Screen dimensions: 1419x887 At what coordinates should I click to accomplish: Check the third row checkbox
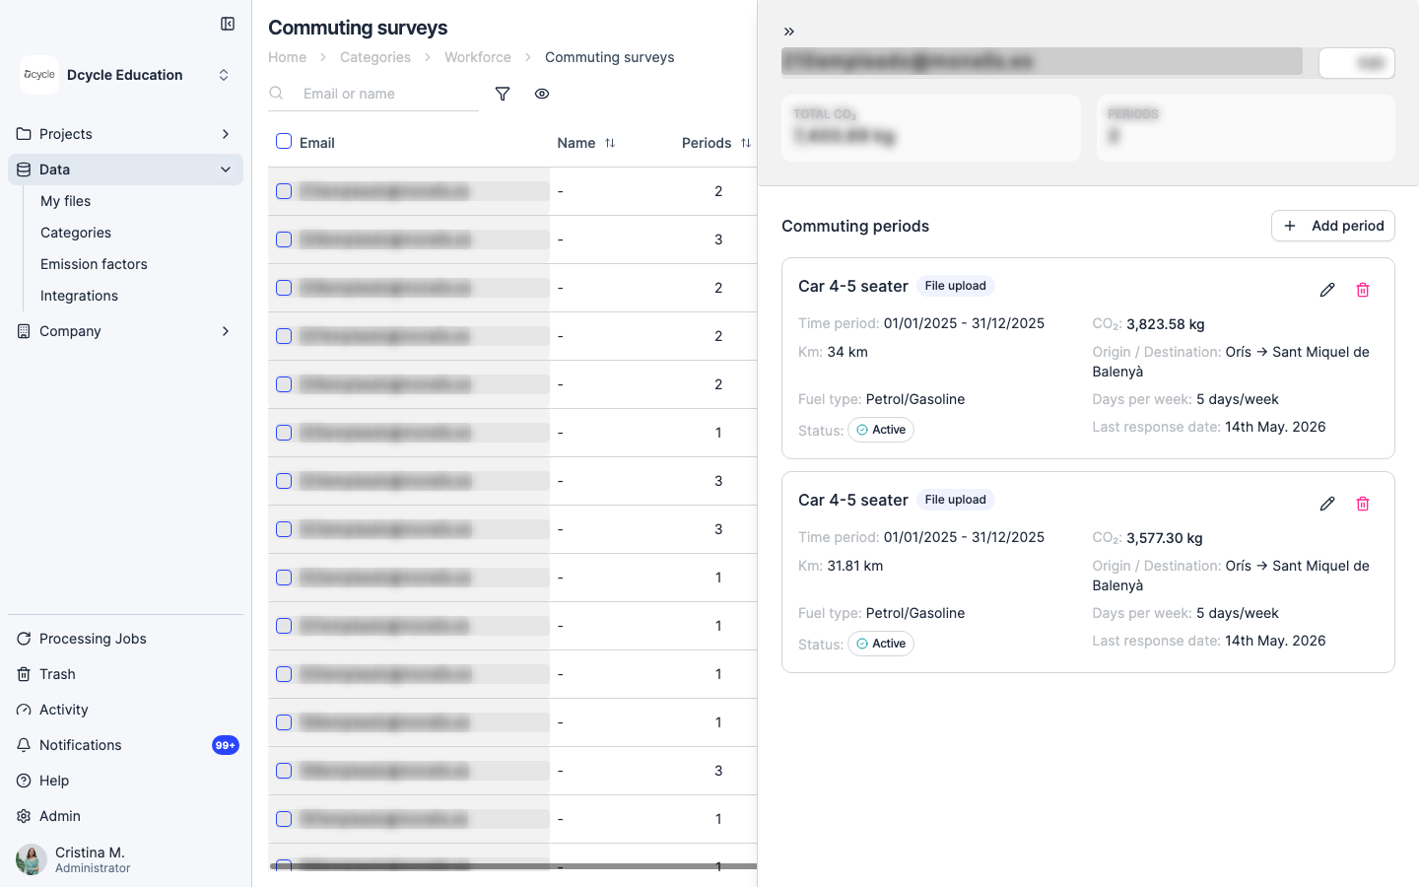[x=284, y=288]
